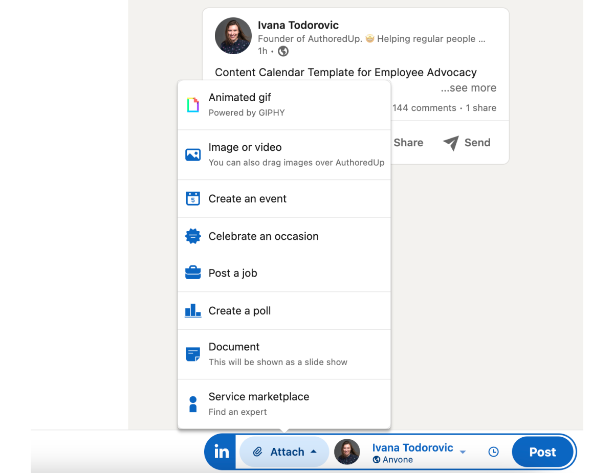Choose Image or video from menu

pos(284,155)
